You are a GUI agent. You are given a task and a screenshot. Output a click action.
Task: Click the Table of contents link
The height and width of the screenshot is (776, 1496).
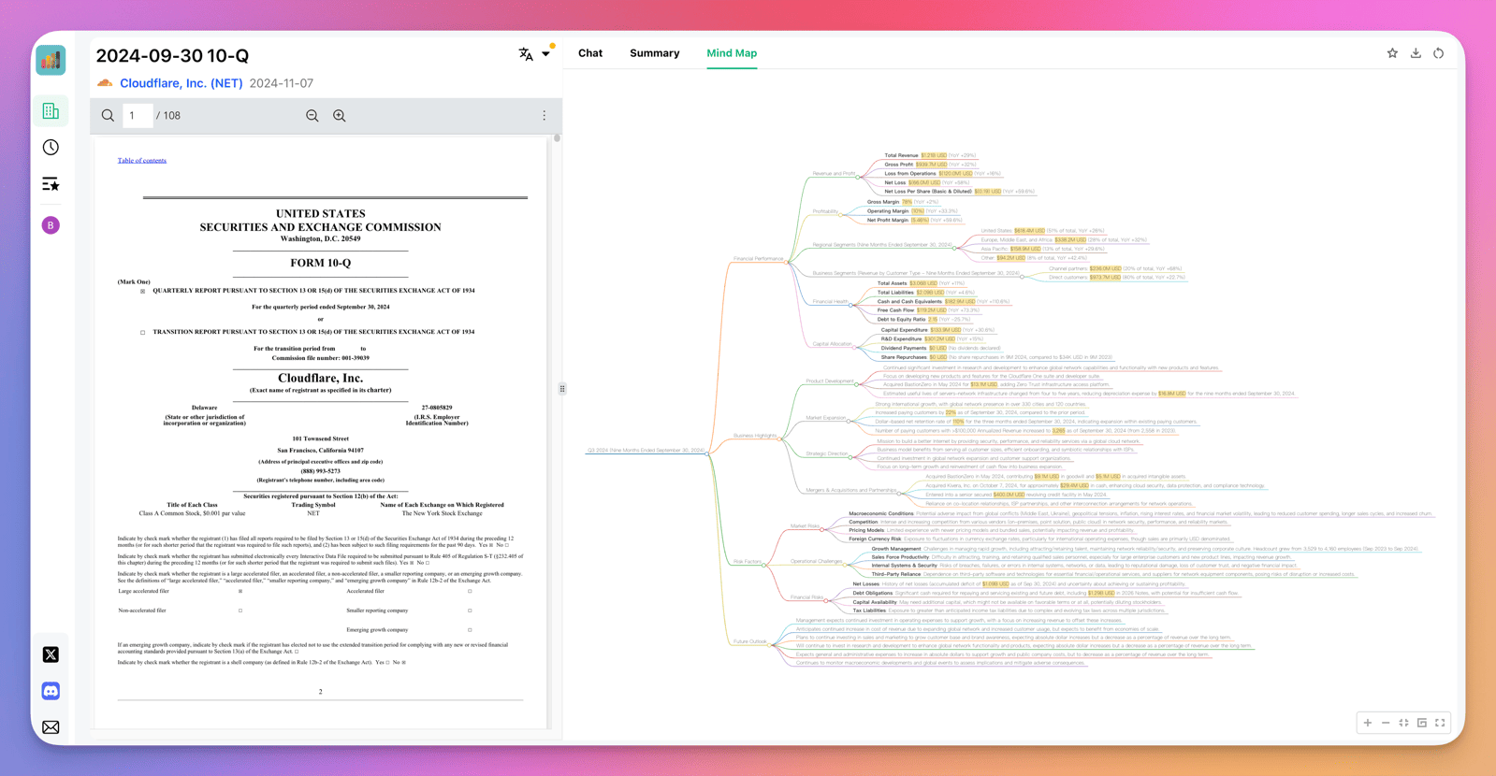pos(142,161)
